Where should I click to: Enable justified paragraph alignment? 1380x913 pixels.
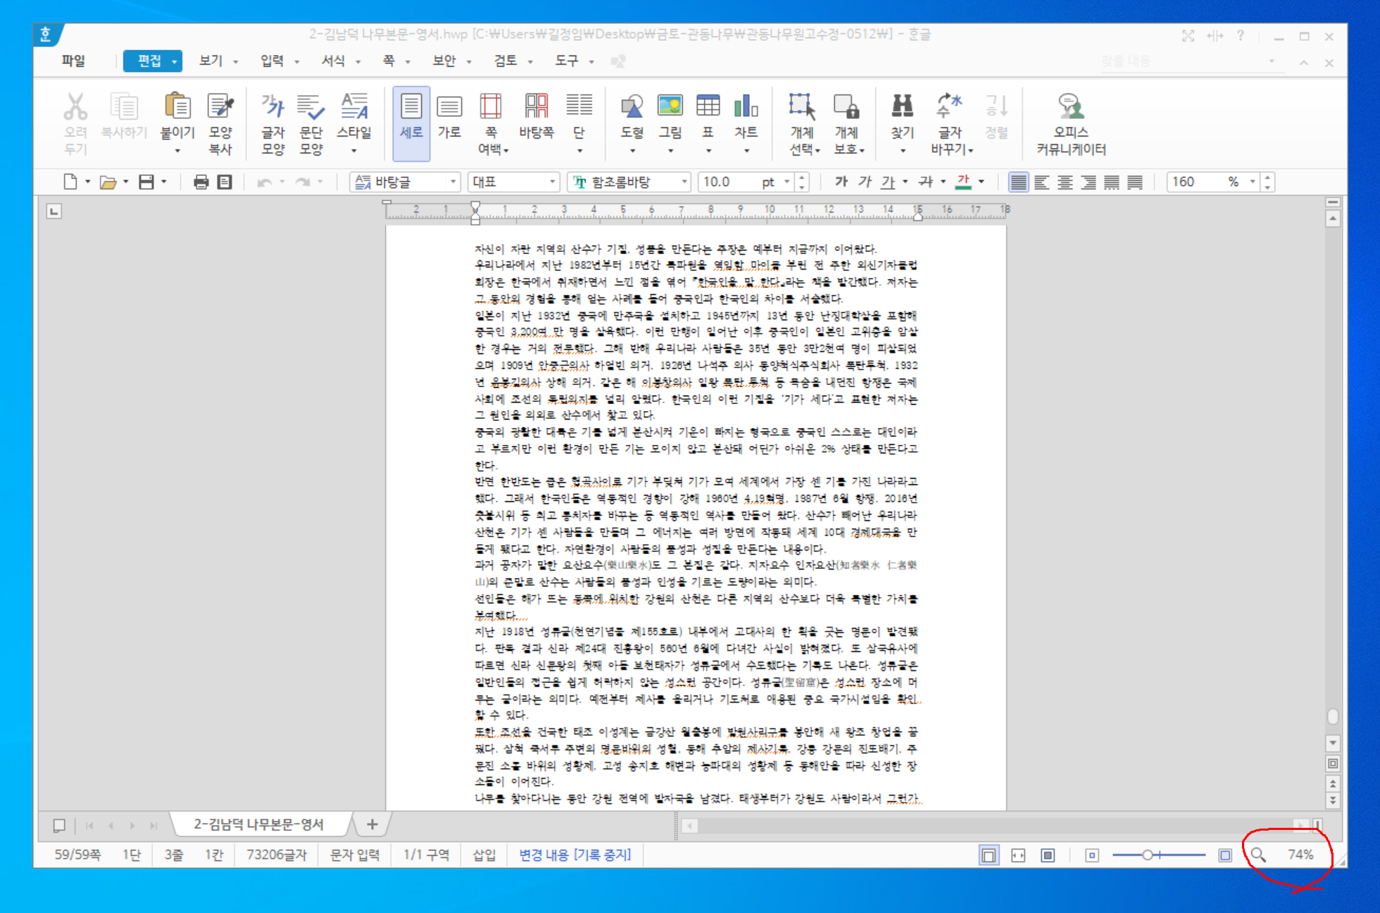coord(1018,182)
